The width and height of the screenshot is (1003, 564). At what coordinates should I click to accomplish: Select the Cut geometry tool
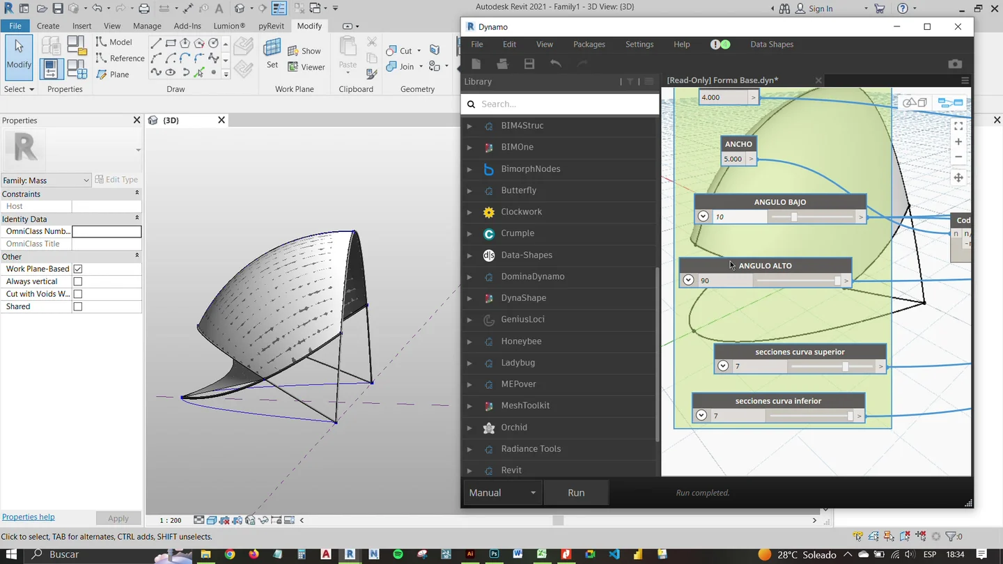400,50
